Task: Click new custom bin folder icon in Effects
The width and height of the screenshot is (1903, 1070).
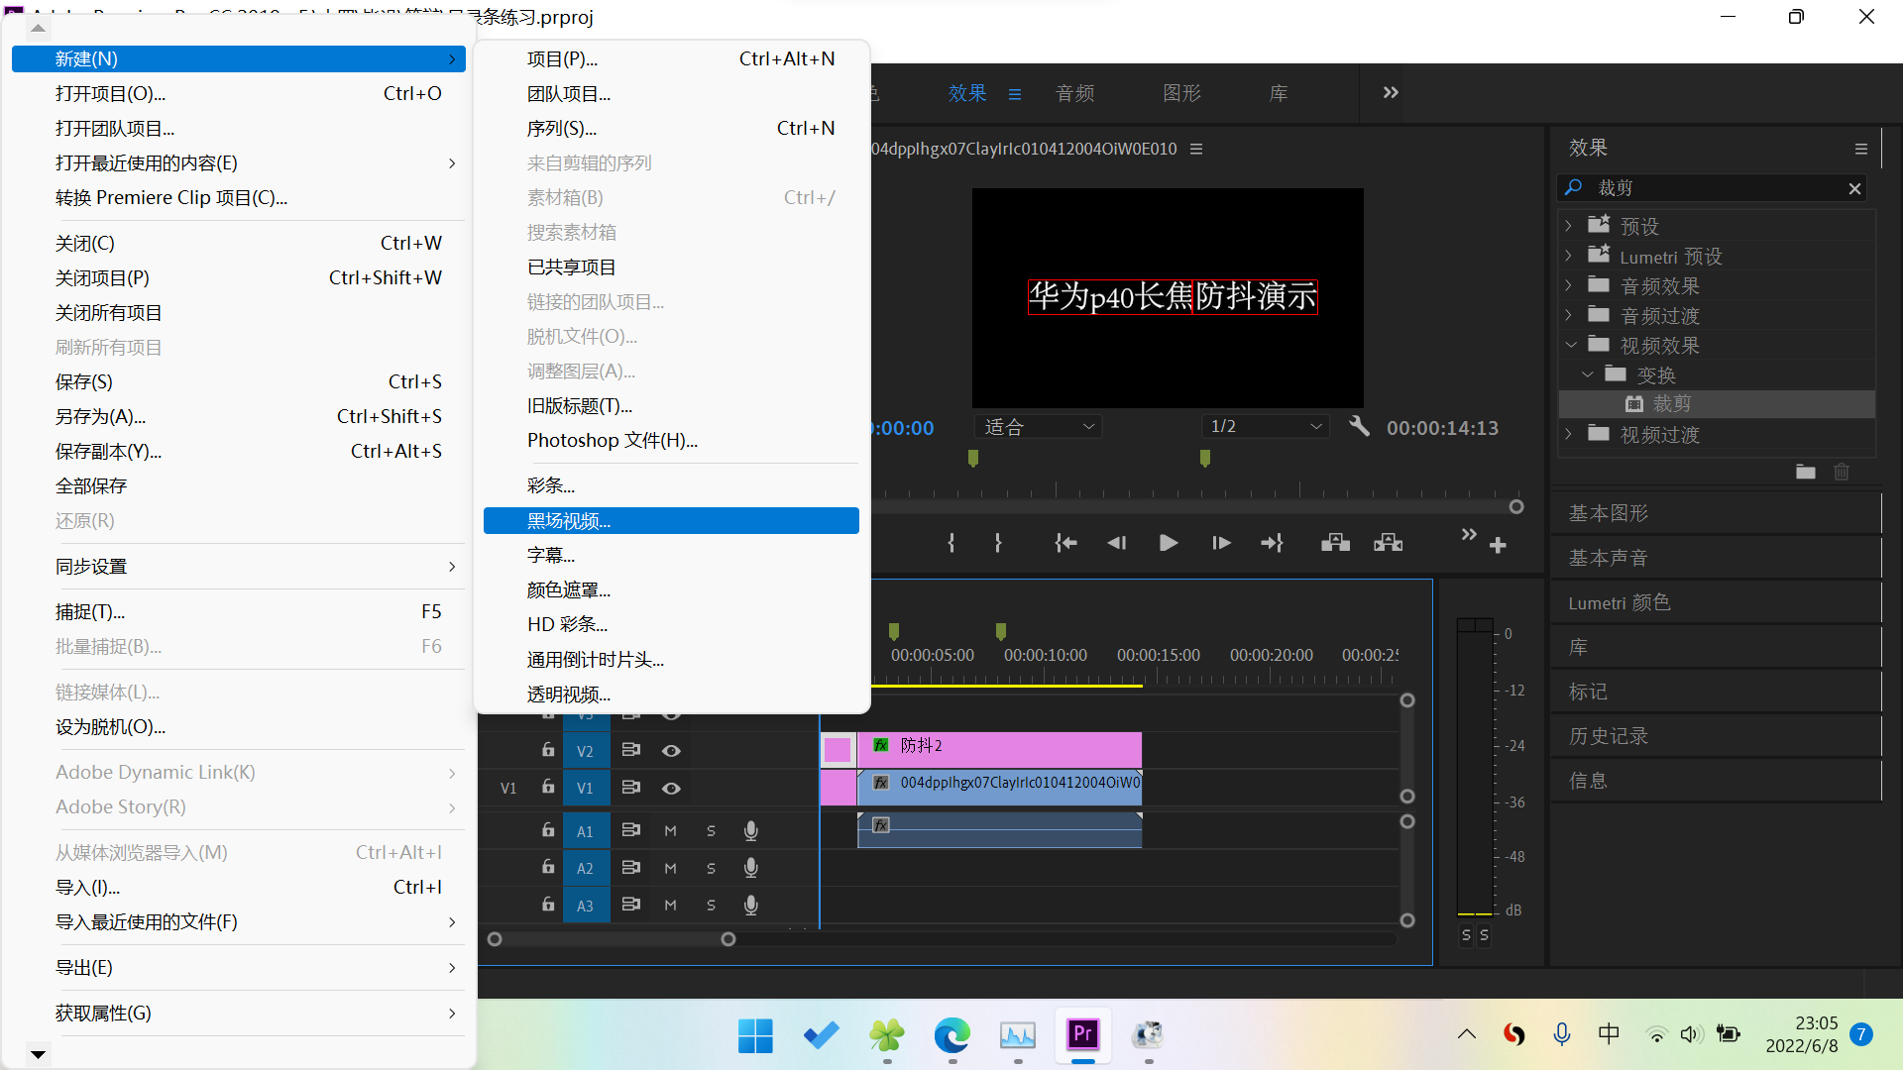Action: [x=1805, y=473]
